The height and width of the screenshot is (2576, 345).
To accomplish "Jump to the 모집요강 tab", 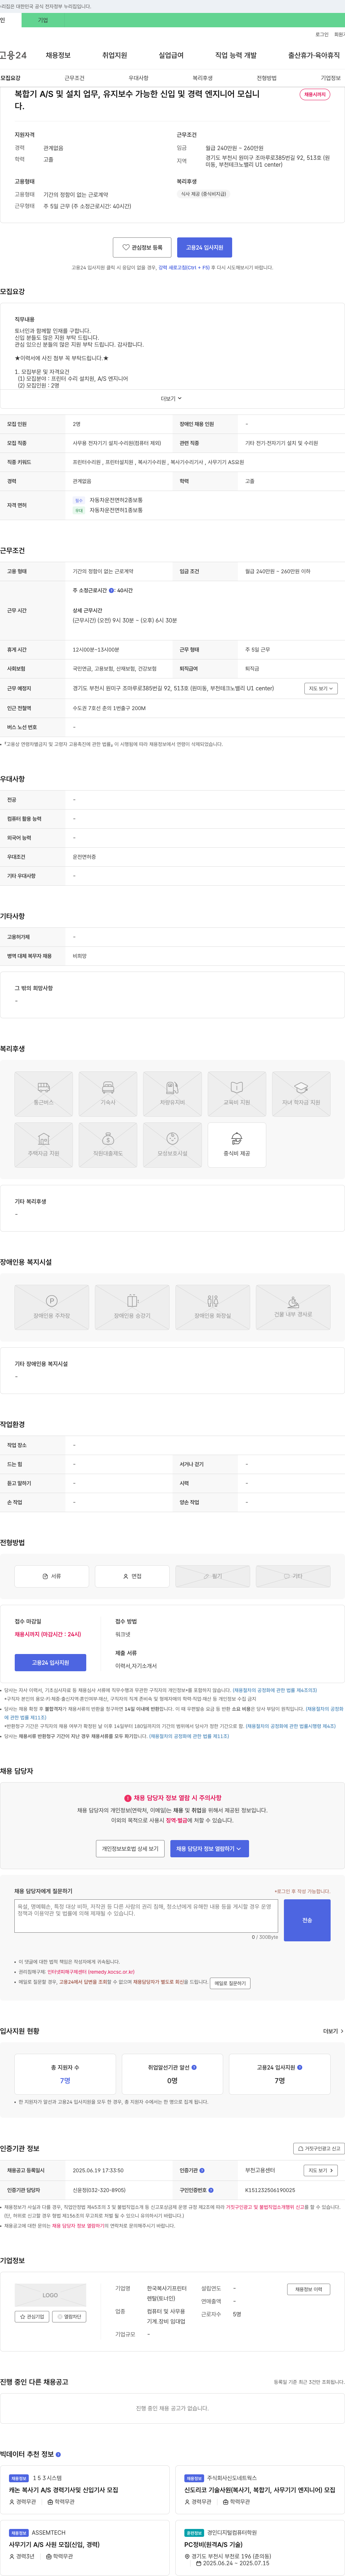I will tap(10, 78).
